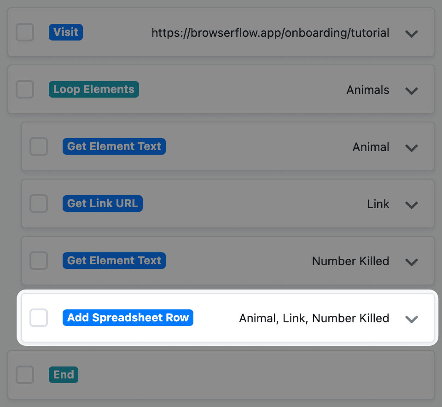
Task: Expand the Loop Elements step
Action: (x=411, y=91)
